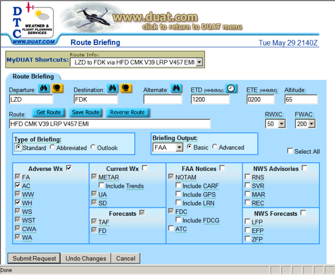This screenshot has width=335, height=275.
Task: Enable Include CARF option
Action: coord(178,185)
